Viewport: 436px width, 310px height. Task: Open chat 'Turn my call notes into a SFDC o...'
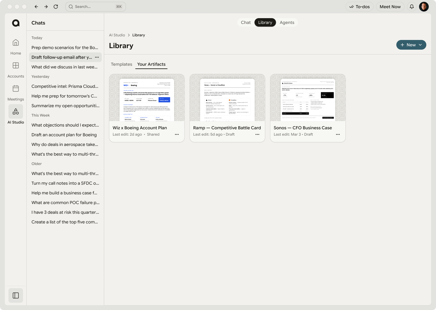[65, 183]
